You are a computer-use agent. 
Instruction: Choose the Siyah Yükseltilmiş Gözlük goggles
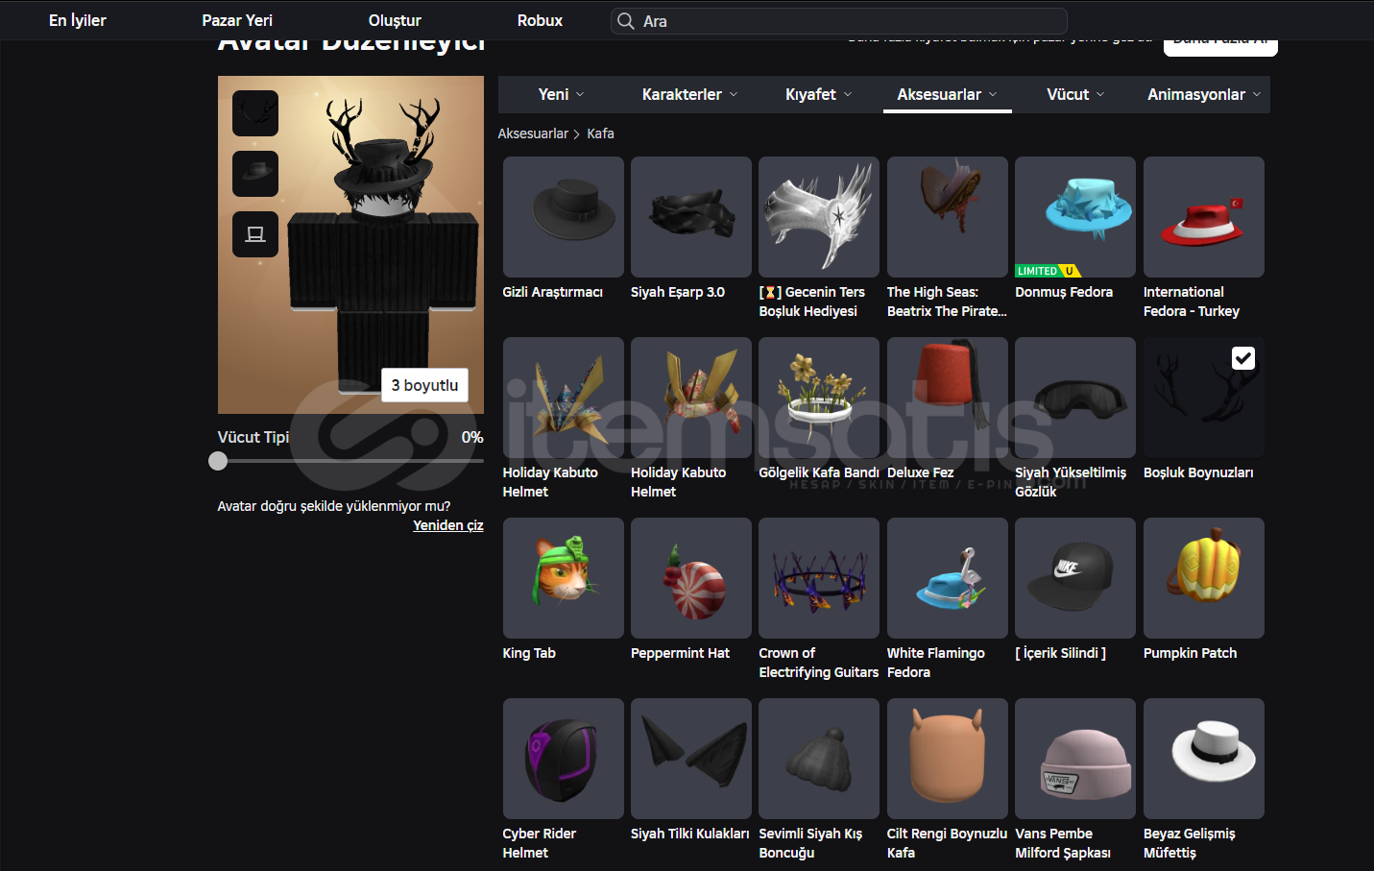click(x=1075, y=398)
